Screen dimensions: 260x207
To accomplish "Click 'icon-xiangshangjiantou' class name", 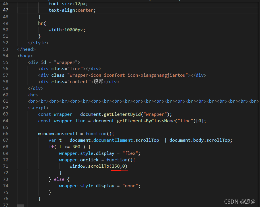I will tap(156, 75).
